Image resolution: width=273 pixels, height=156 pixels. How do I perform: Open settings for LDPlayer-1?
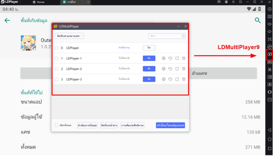tap(164, 58)
